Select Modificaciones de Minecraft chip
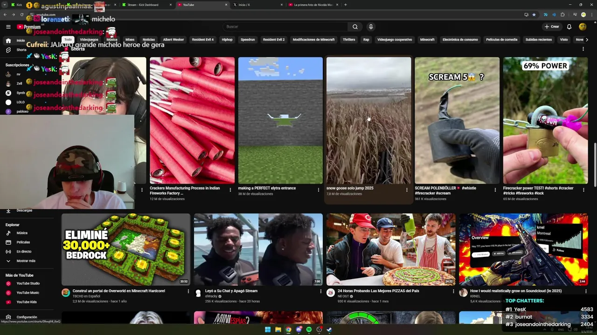 [x=313, y=40]
